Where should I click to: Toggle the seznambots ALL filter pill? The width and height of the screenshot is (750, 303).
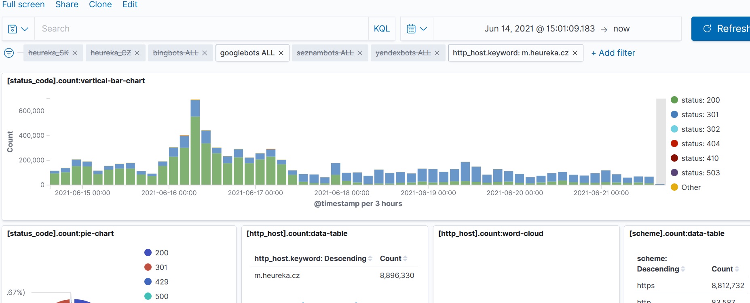tap(325, 53)
